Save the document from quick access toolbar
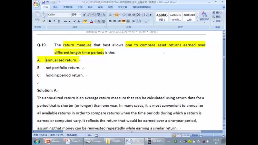This screenshot has width=258, height=145. tap(43, 2)
